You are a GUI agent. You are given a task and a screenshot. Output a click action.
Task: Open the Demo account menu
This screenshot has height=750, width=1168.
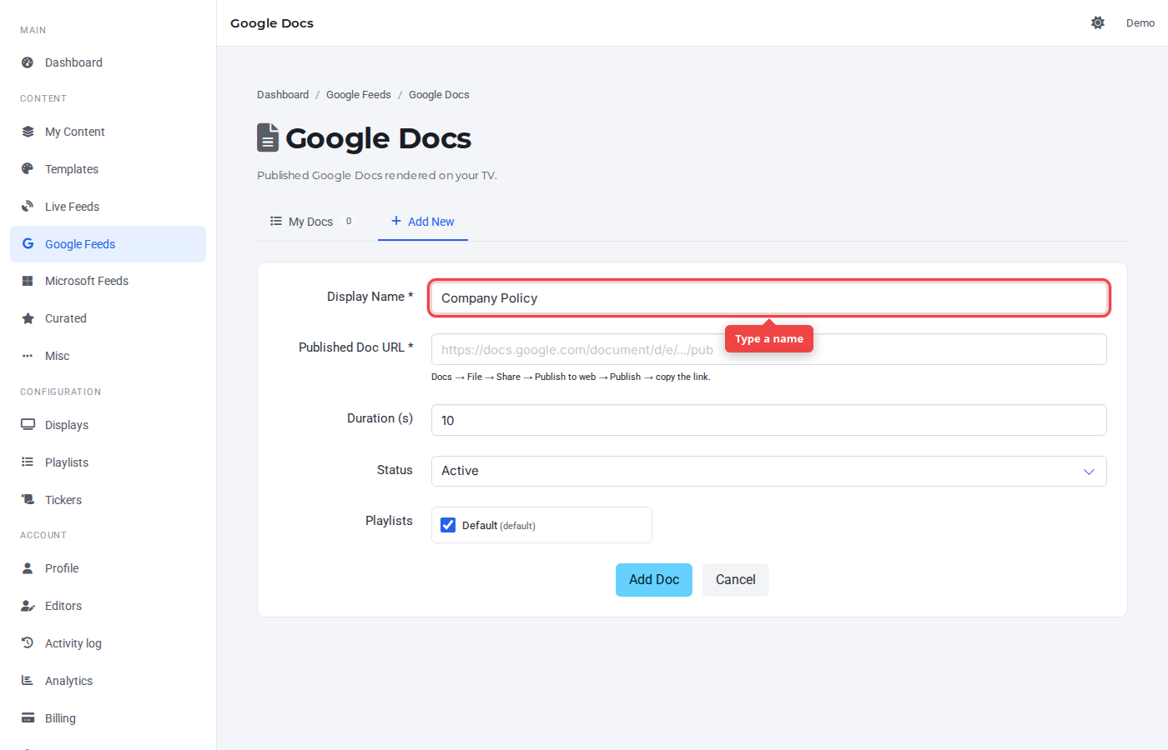pos(1140,22)
